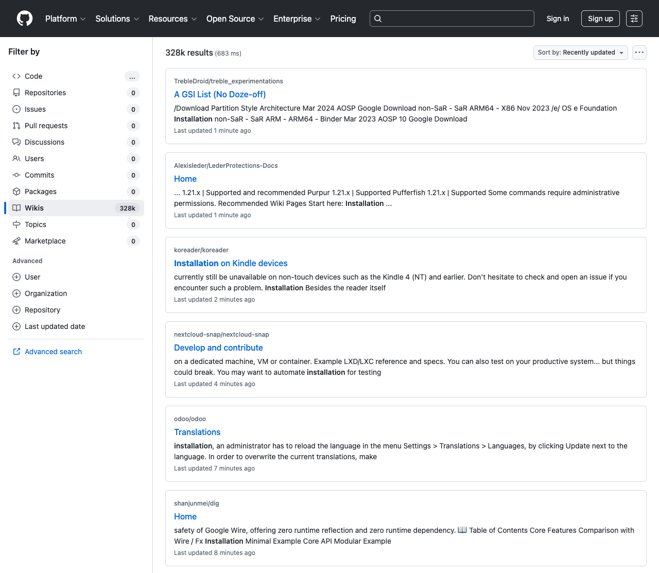The image size is (659, 573).
Task: Filter results by Topics
Action: (76, 224)
